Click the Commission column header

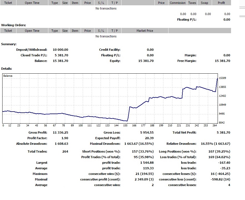tap(177, 3)
